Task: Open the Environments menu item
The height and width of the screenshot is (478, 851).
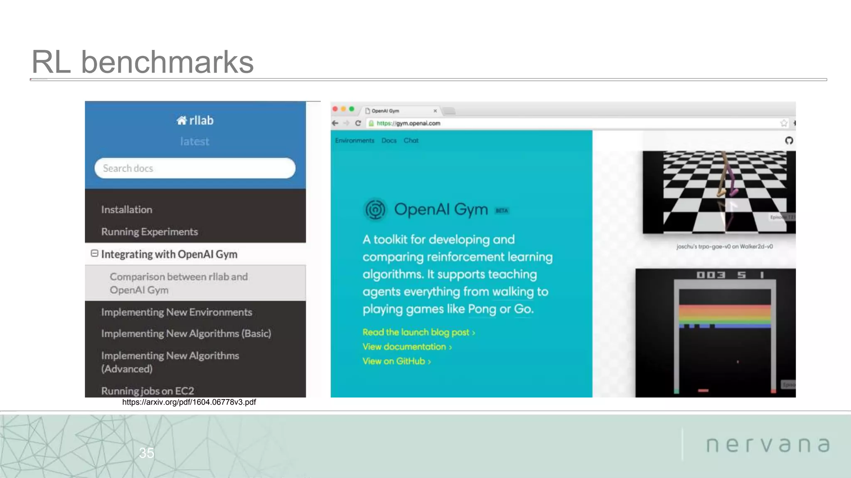Action: pos(354,141)
